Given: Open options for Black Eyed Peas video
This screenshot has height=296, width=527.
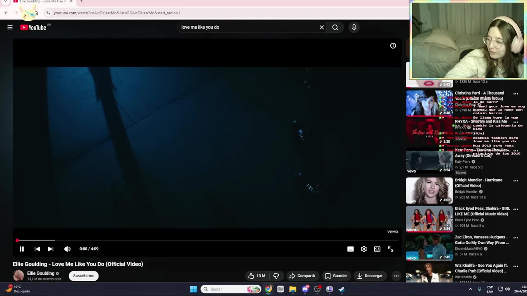Looking at the screenshot, I should pyautogui.click(x=515, y=209).
